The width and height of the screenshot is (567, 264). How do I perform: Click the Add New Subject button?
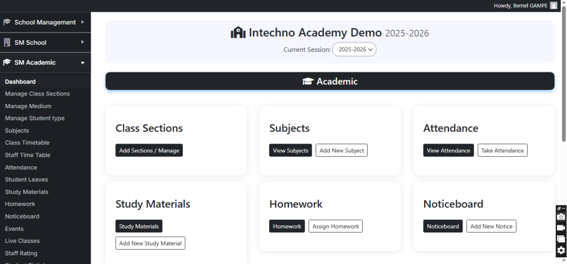coord(342,150)
